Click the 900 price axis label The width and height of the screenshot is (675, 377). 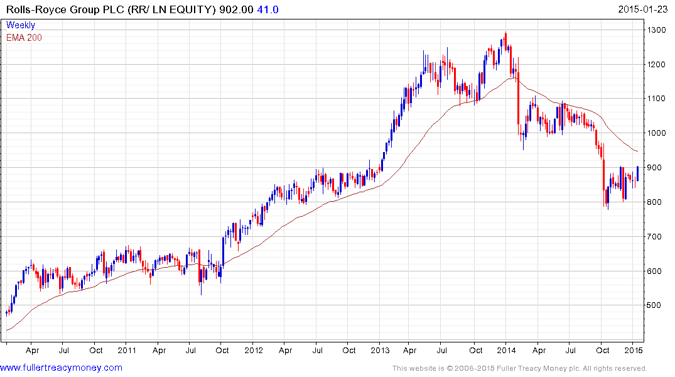[x=654, y=168]
